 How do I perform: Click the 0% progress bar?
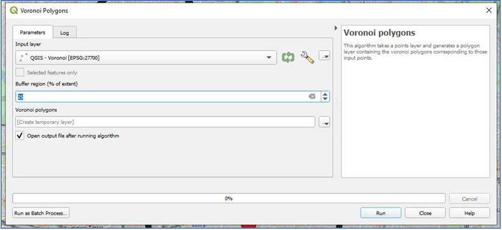[229, 198]
